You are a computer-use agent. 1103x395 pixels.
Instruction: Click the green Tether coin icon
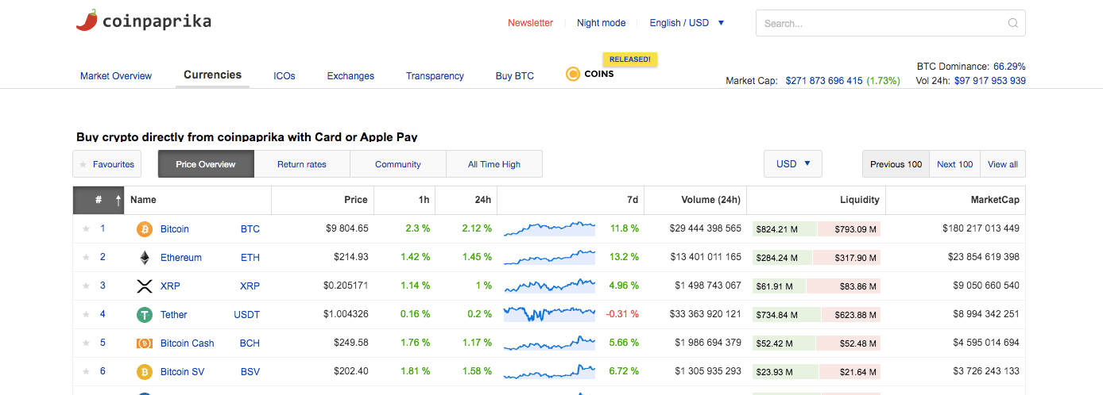pyautogui.click(x=145, y=315)
